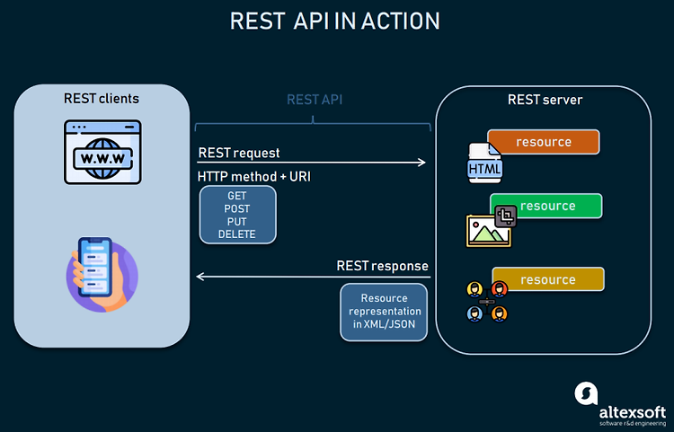674x432 pixels.
Task: Click the word DELETE in methods box
Action: 237,234
